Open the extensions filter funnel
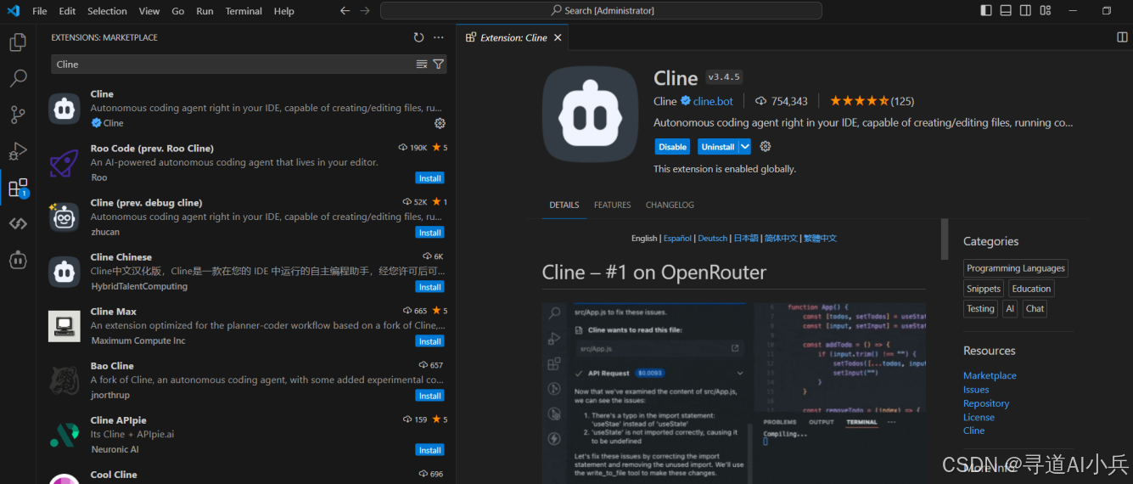This screenshot has height=484, width=1133. click(x=438, y=65)
